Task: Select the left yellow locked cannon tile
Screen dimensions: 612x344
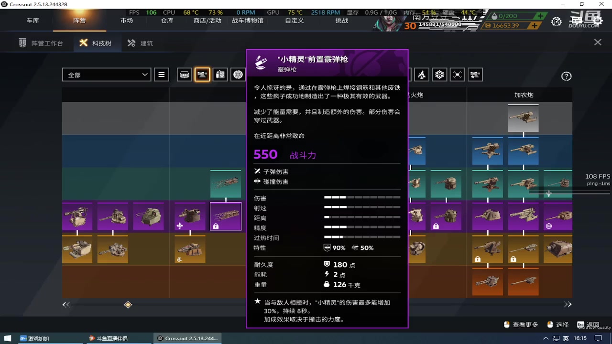Action: click(488, 249)
